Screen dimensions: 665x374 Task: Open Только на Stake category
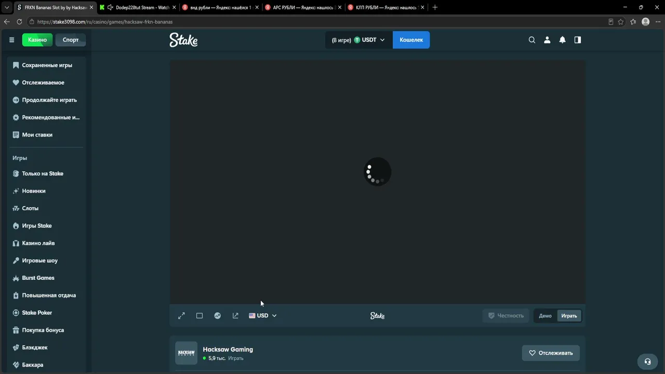click(x=45, y=173)
